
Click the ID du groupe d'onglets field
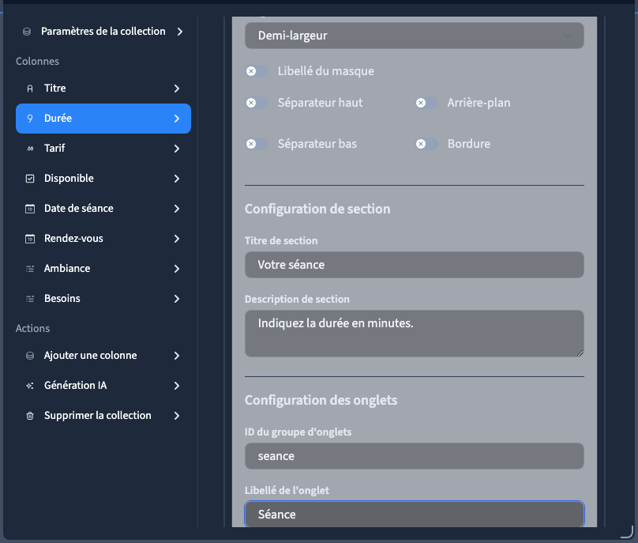pos(415,456)
